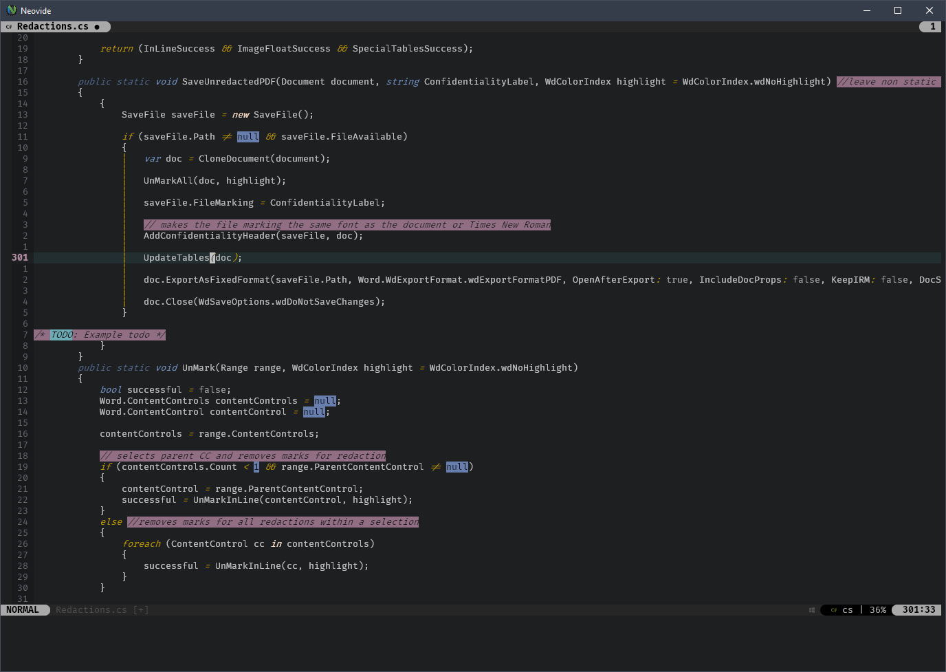The height and width of the screenshot is (672, 946).
Task: Click 'contentControls.Count' in if condition
Action: click(179, 467)
